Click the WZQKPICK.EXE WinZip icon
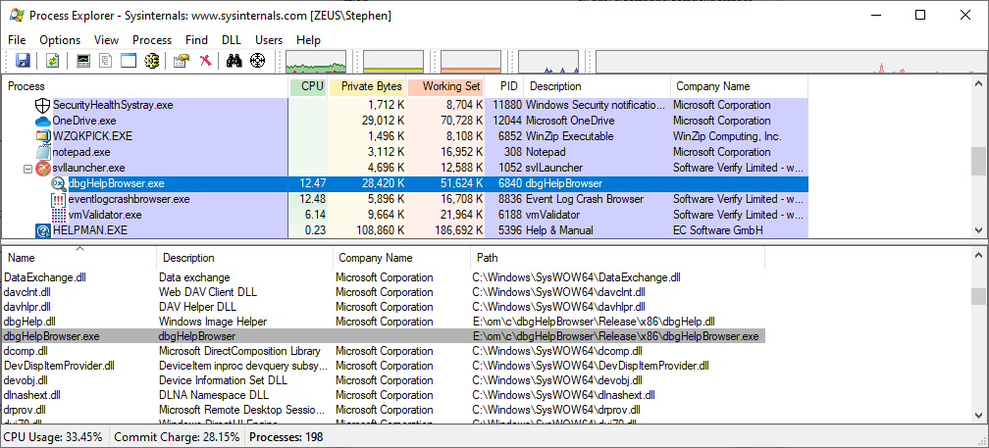Screen dimensions: 989x448 coord(42,136)
